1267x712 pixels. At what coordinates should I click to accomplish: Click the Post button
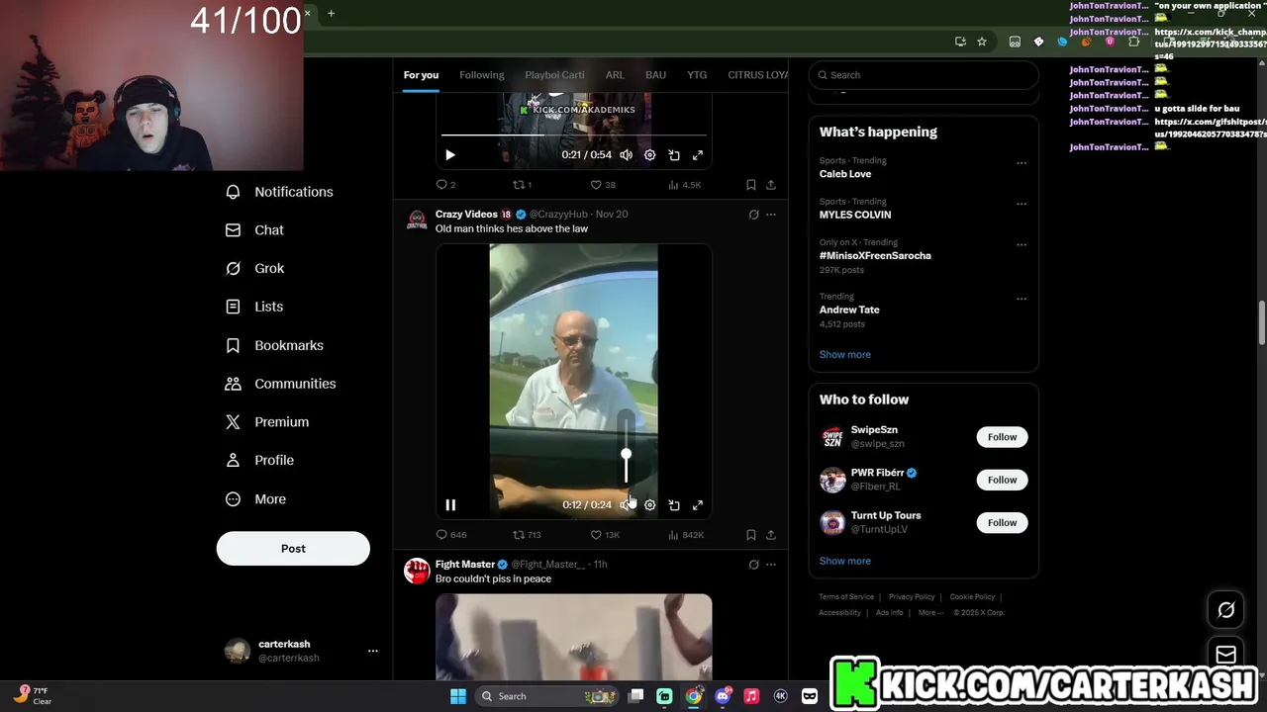pos(293,549)
